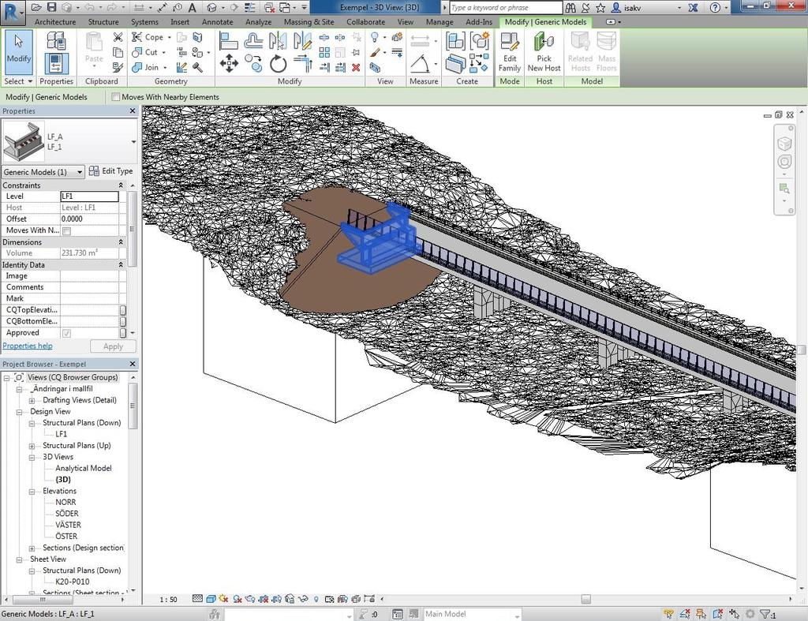Screen dimensions: 808x621
Task: Click the Create Group icon
Action: 480,41
